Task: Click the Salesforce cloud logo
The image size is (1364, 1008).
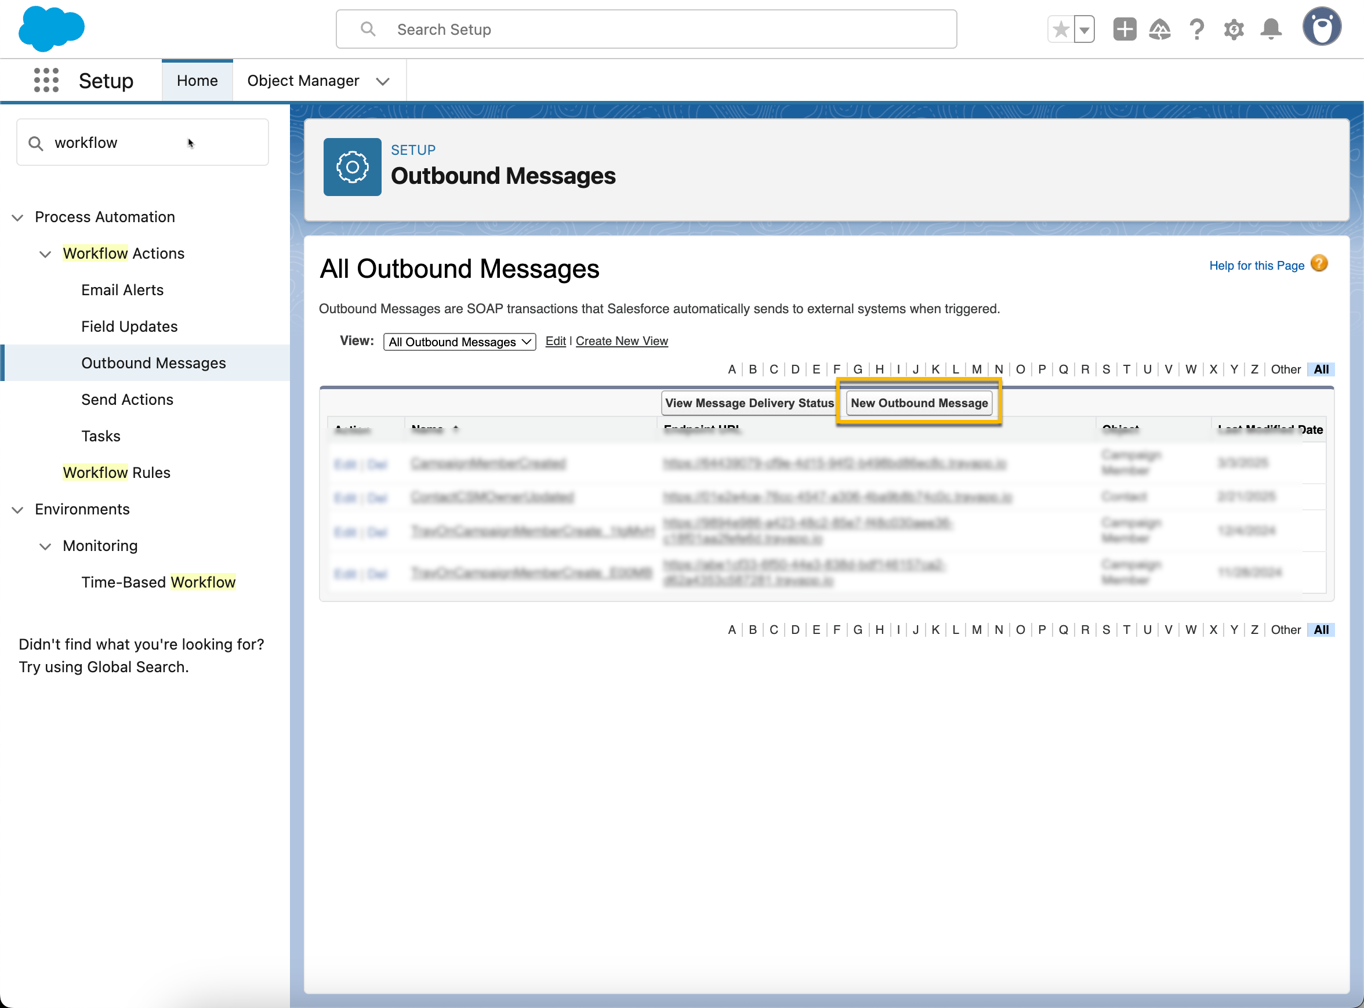Action: coord(51,28)
